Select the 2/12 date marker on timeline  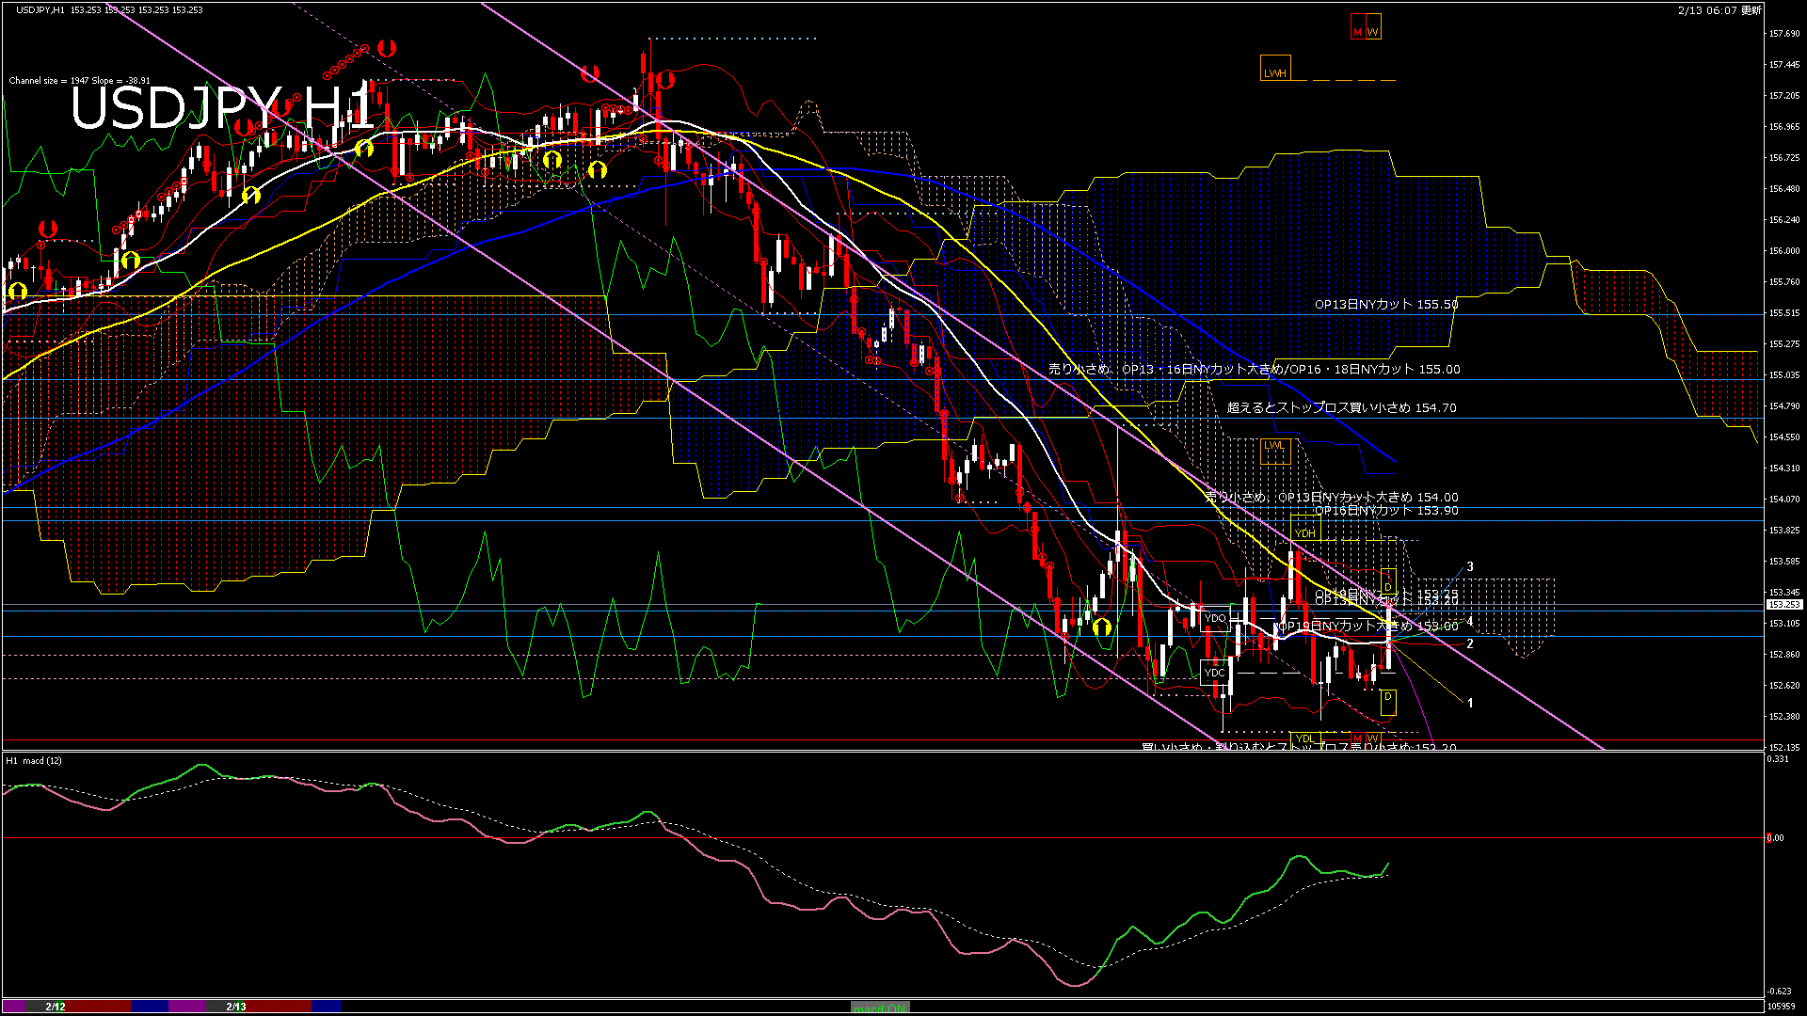[x=56, y=1007]
